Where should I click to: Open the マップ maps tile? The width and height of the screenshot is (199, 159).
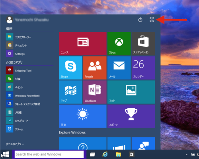click(x=70, y=92)
